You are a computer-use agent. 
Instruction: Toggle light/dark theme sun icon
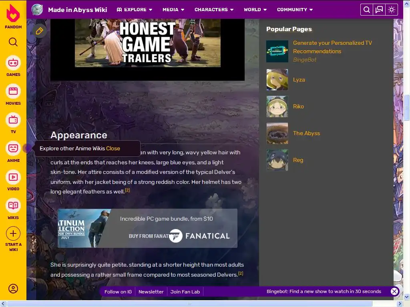click(x=392, y=10)
